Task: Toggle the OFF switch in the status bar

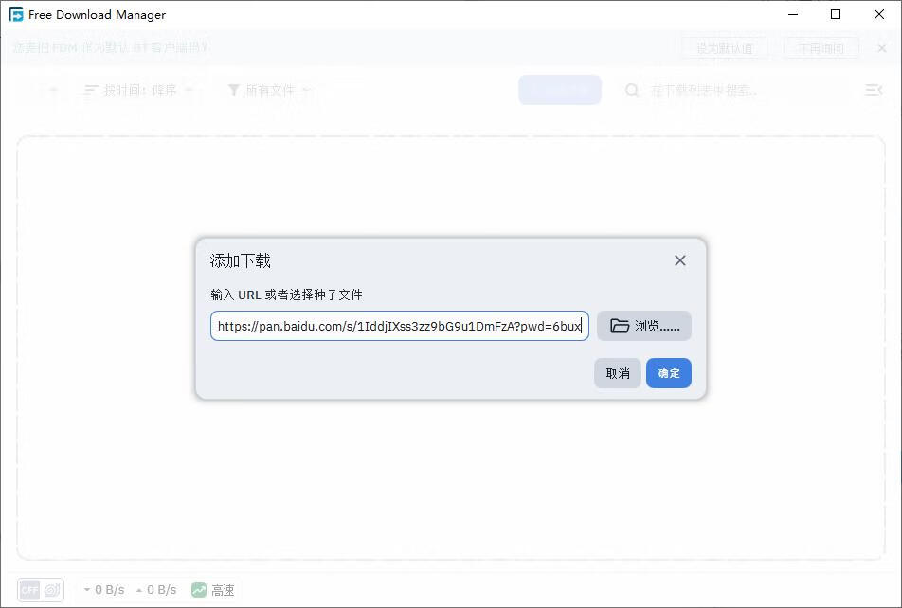Action: (29, 589)
